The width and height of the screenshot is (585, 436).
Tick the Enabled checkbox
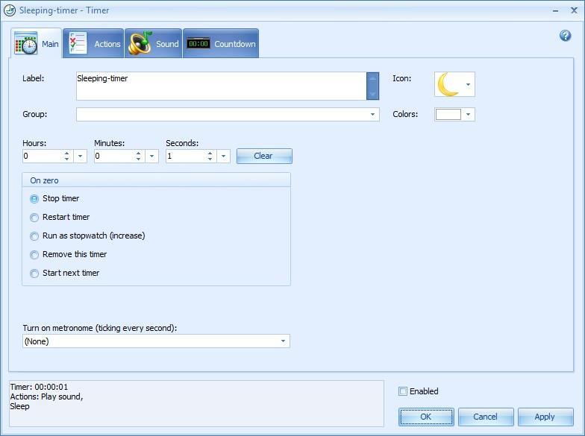coord(403,391)
